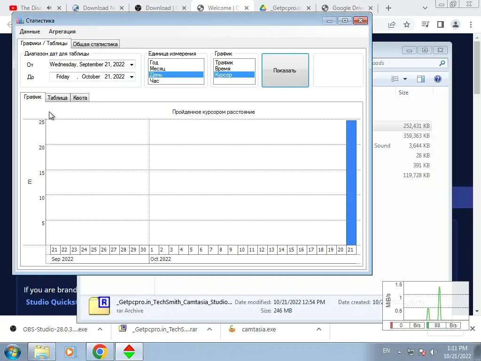Open the Windows Start button

click(x=13, y=352)
